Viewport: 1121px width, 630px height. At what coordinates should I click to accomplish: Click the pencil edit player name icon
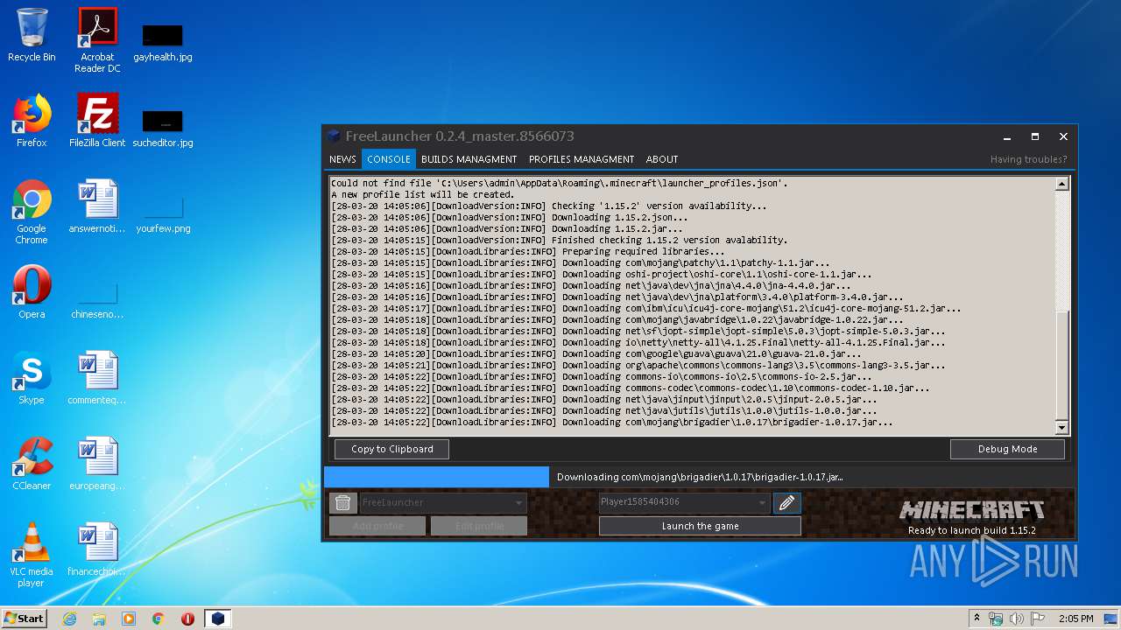tap(786, 502)
